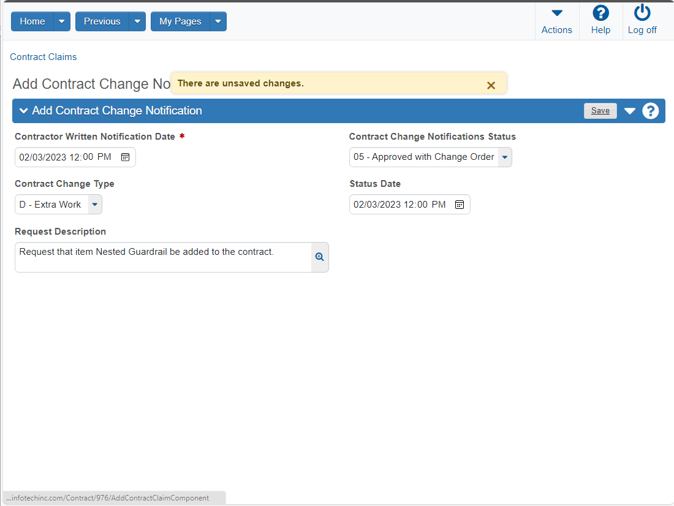Image resolution: width=674 pixels, height=506 pixels.
Task: Collapse the Add Contract Change Notification section
Action: 24,111
